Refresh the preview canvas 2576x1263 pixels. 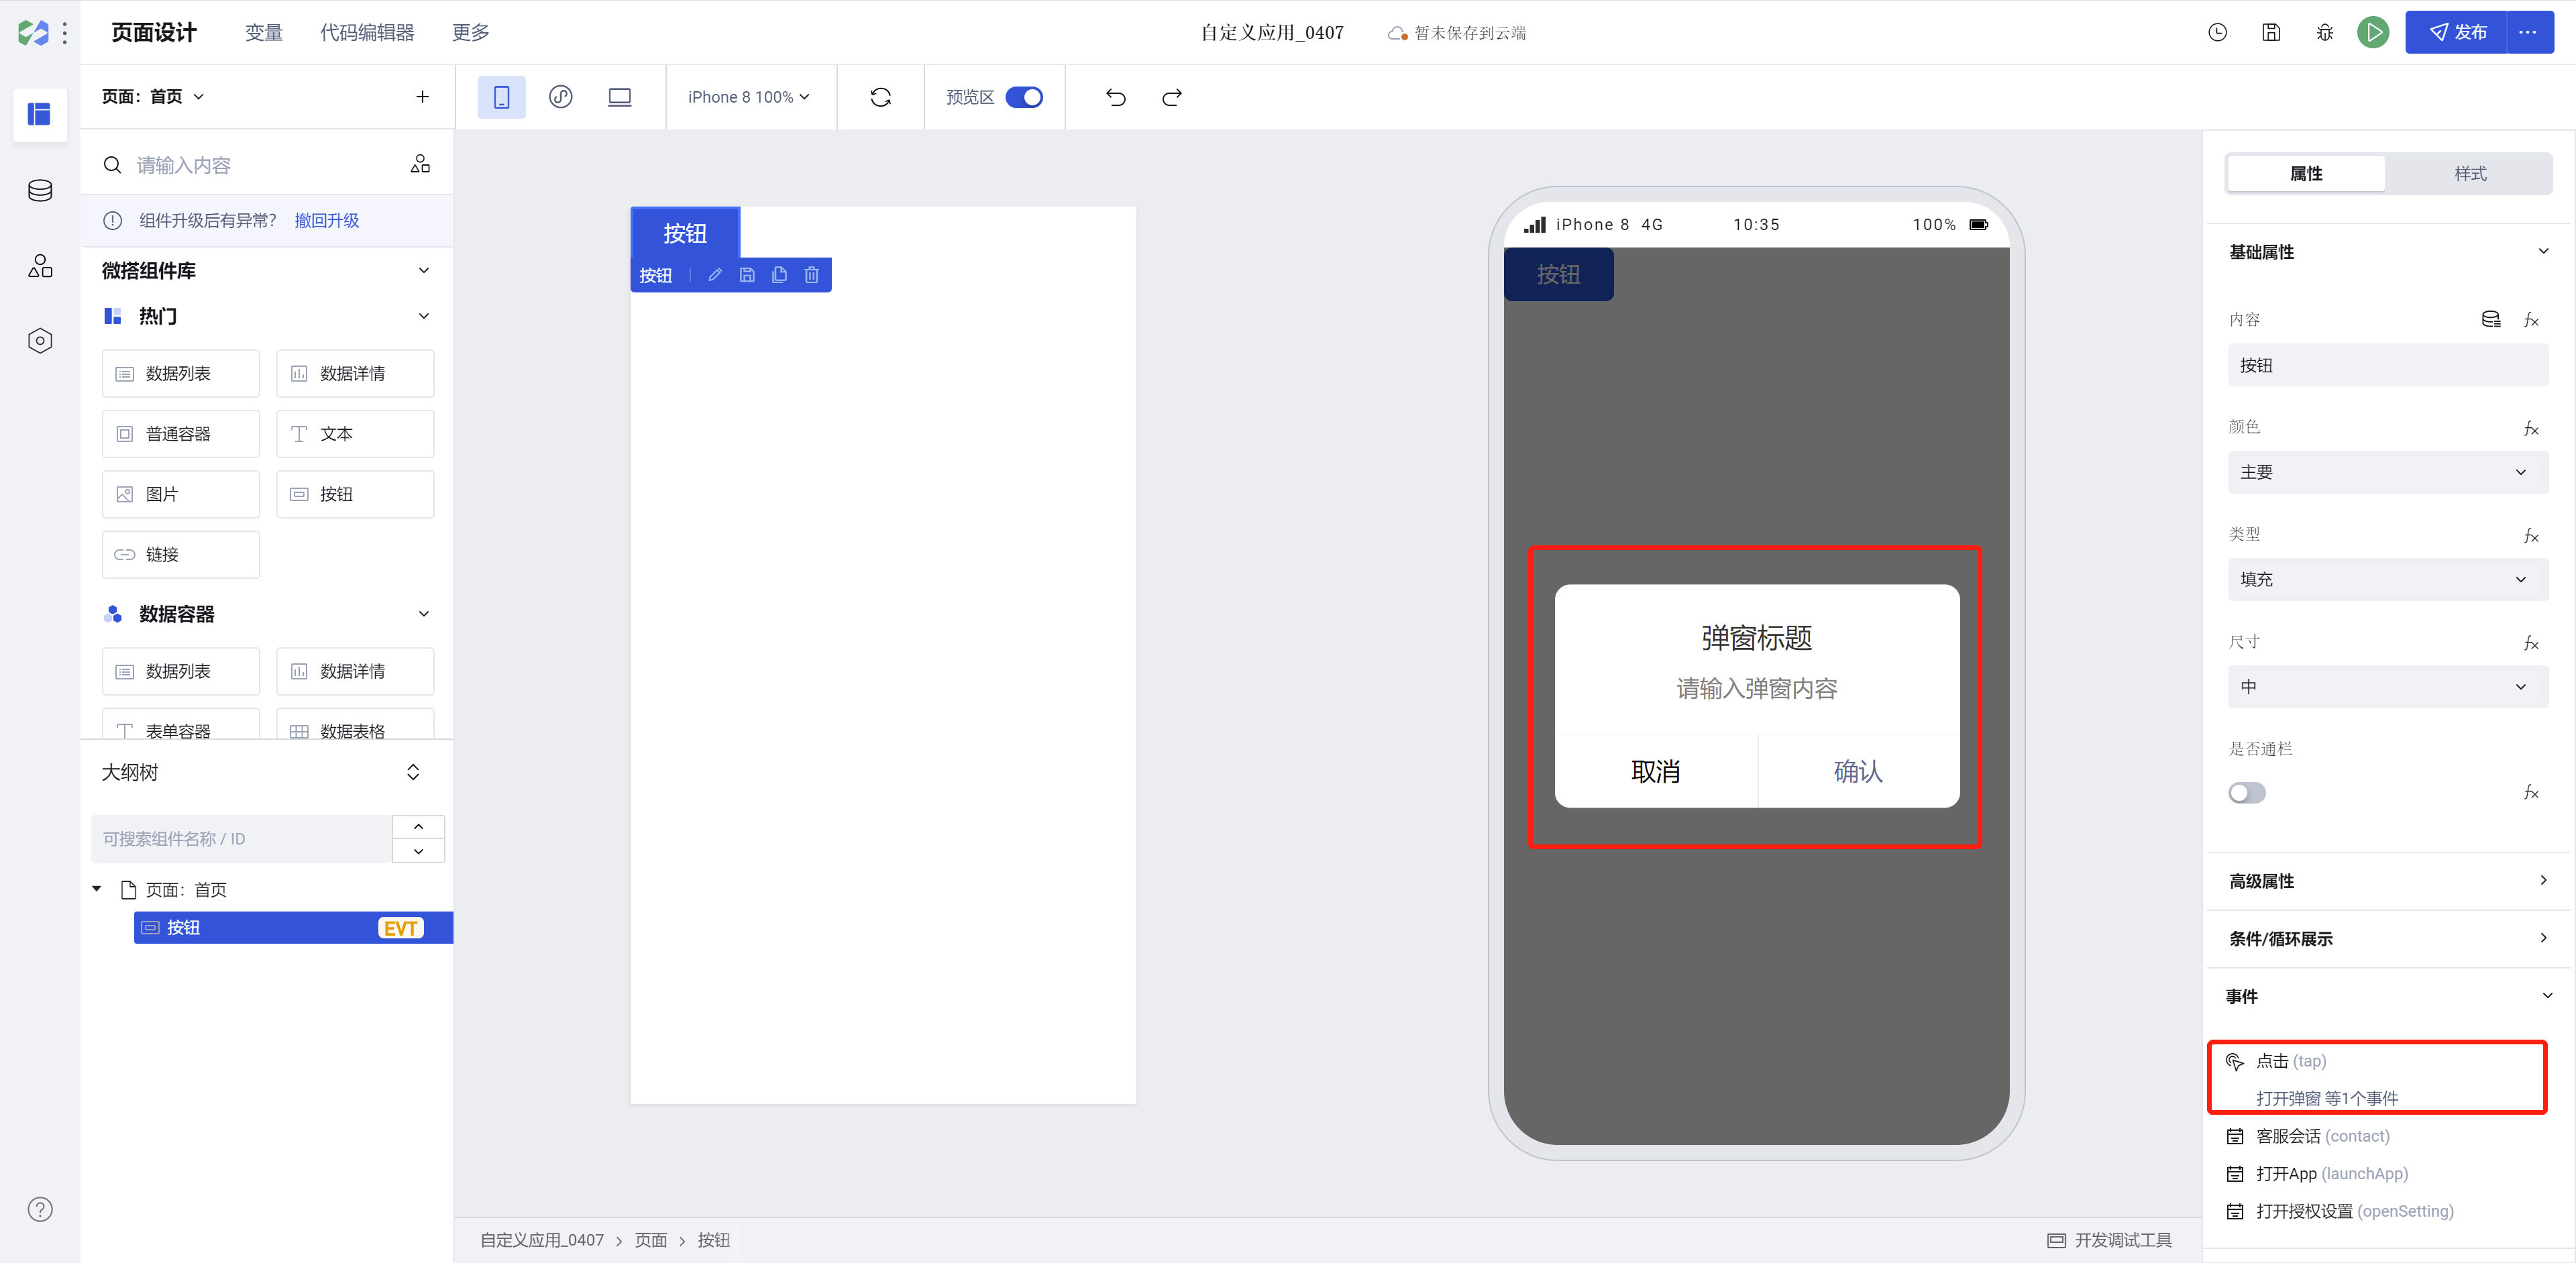click(x=880, y=97)
